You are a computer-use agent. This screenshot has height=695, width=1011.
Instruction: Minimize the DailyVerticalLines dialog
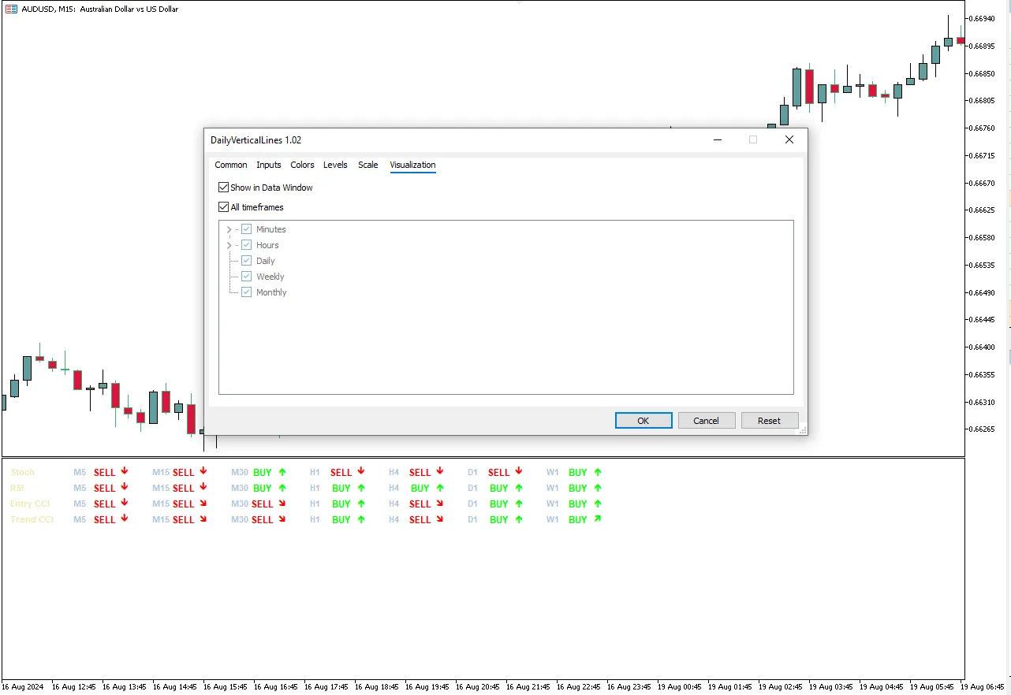click(718, 140)
